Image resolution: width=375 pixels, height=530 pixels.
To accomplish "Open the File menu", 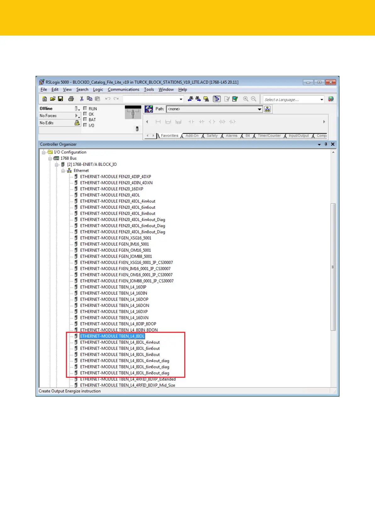I will click(44, 89).
